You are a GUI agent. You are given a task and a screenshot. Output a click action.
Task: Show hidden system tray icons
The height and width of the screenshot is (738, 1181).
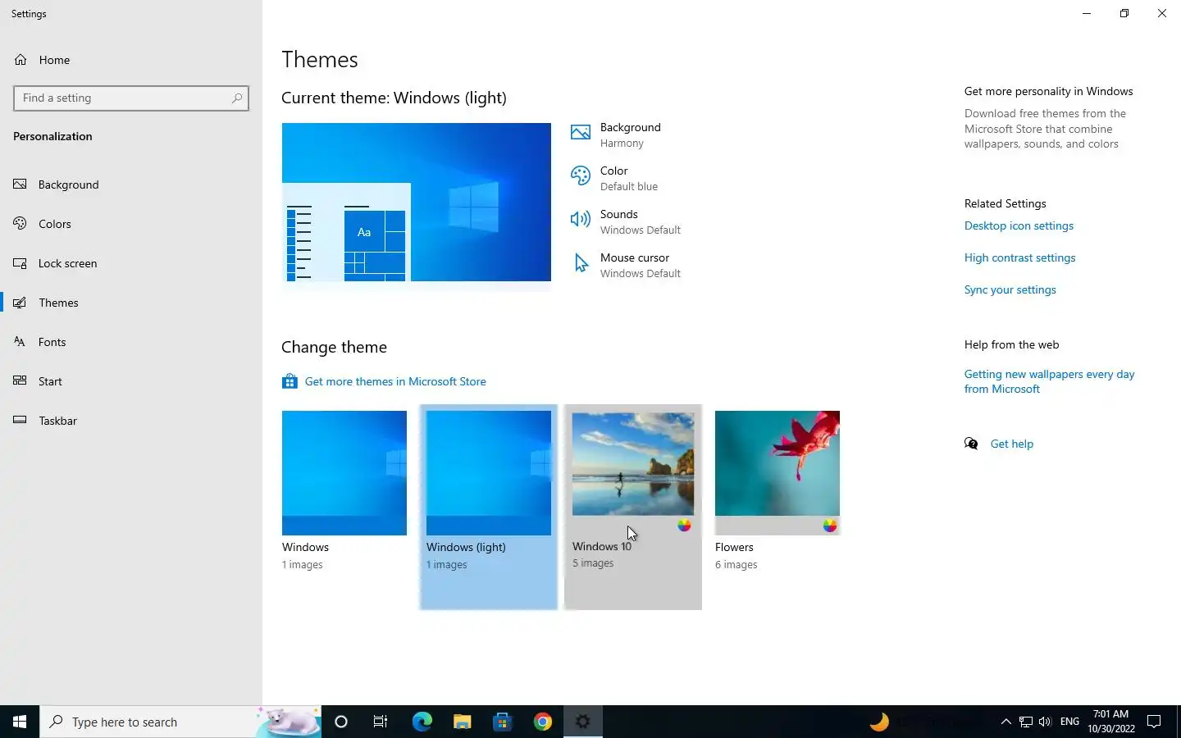pyautogui.click(x=1005, y=722)
